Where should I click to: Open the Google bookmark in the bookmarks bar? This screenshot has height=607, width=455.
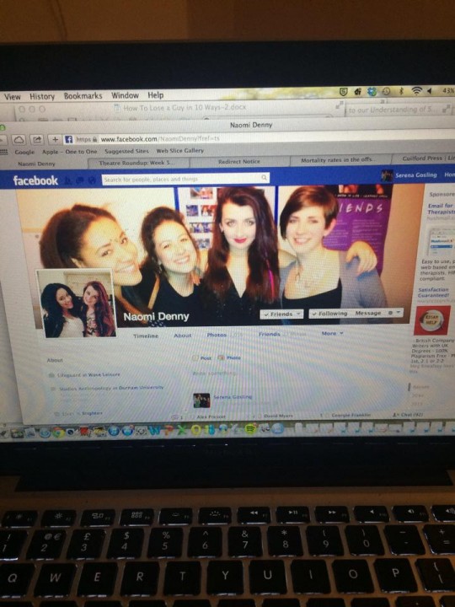coord(24,152)
